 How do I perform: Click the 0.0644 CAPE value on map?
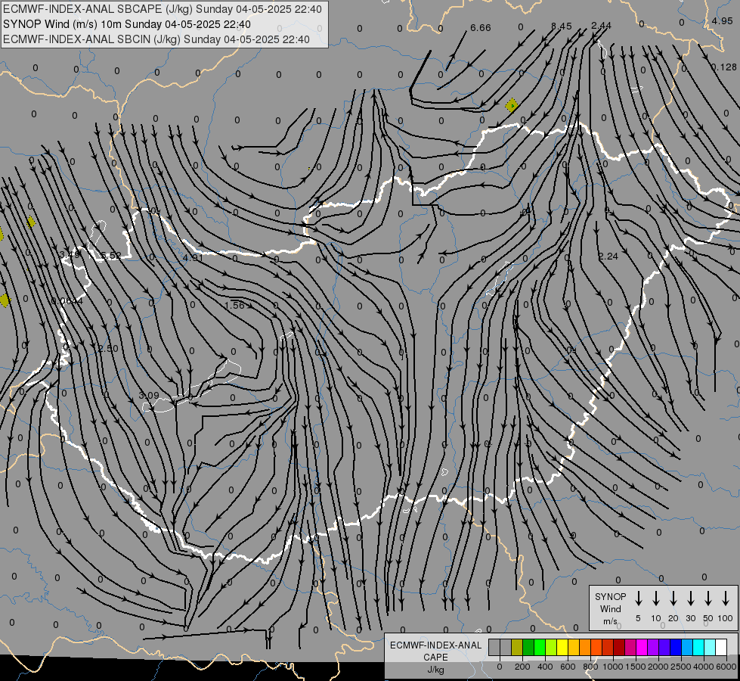coord(67,301)
